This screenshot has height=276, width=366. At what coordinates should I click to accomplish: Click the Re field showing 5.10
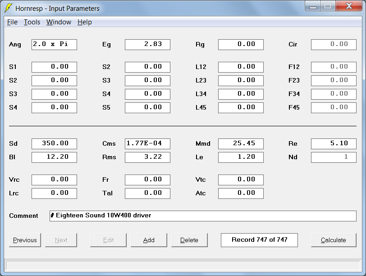tap(334, 144)
